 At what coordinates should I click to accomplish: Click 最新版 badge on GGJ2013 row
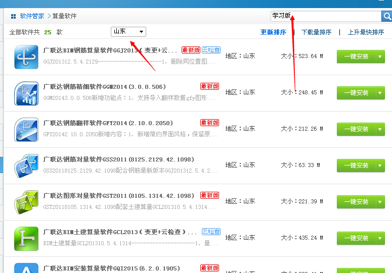191,50
